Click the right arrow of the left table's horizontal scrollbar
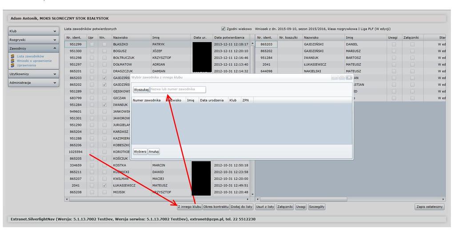This screenshot has width=455, height=230. pyautogui.click(x=247, y=199)
